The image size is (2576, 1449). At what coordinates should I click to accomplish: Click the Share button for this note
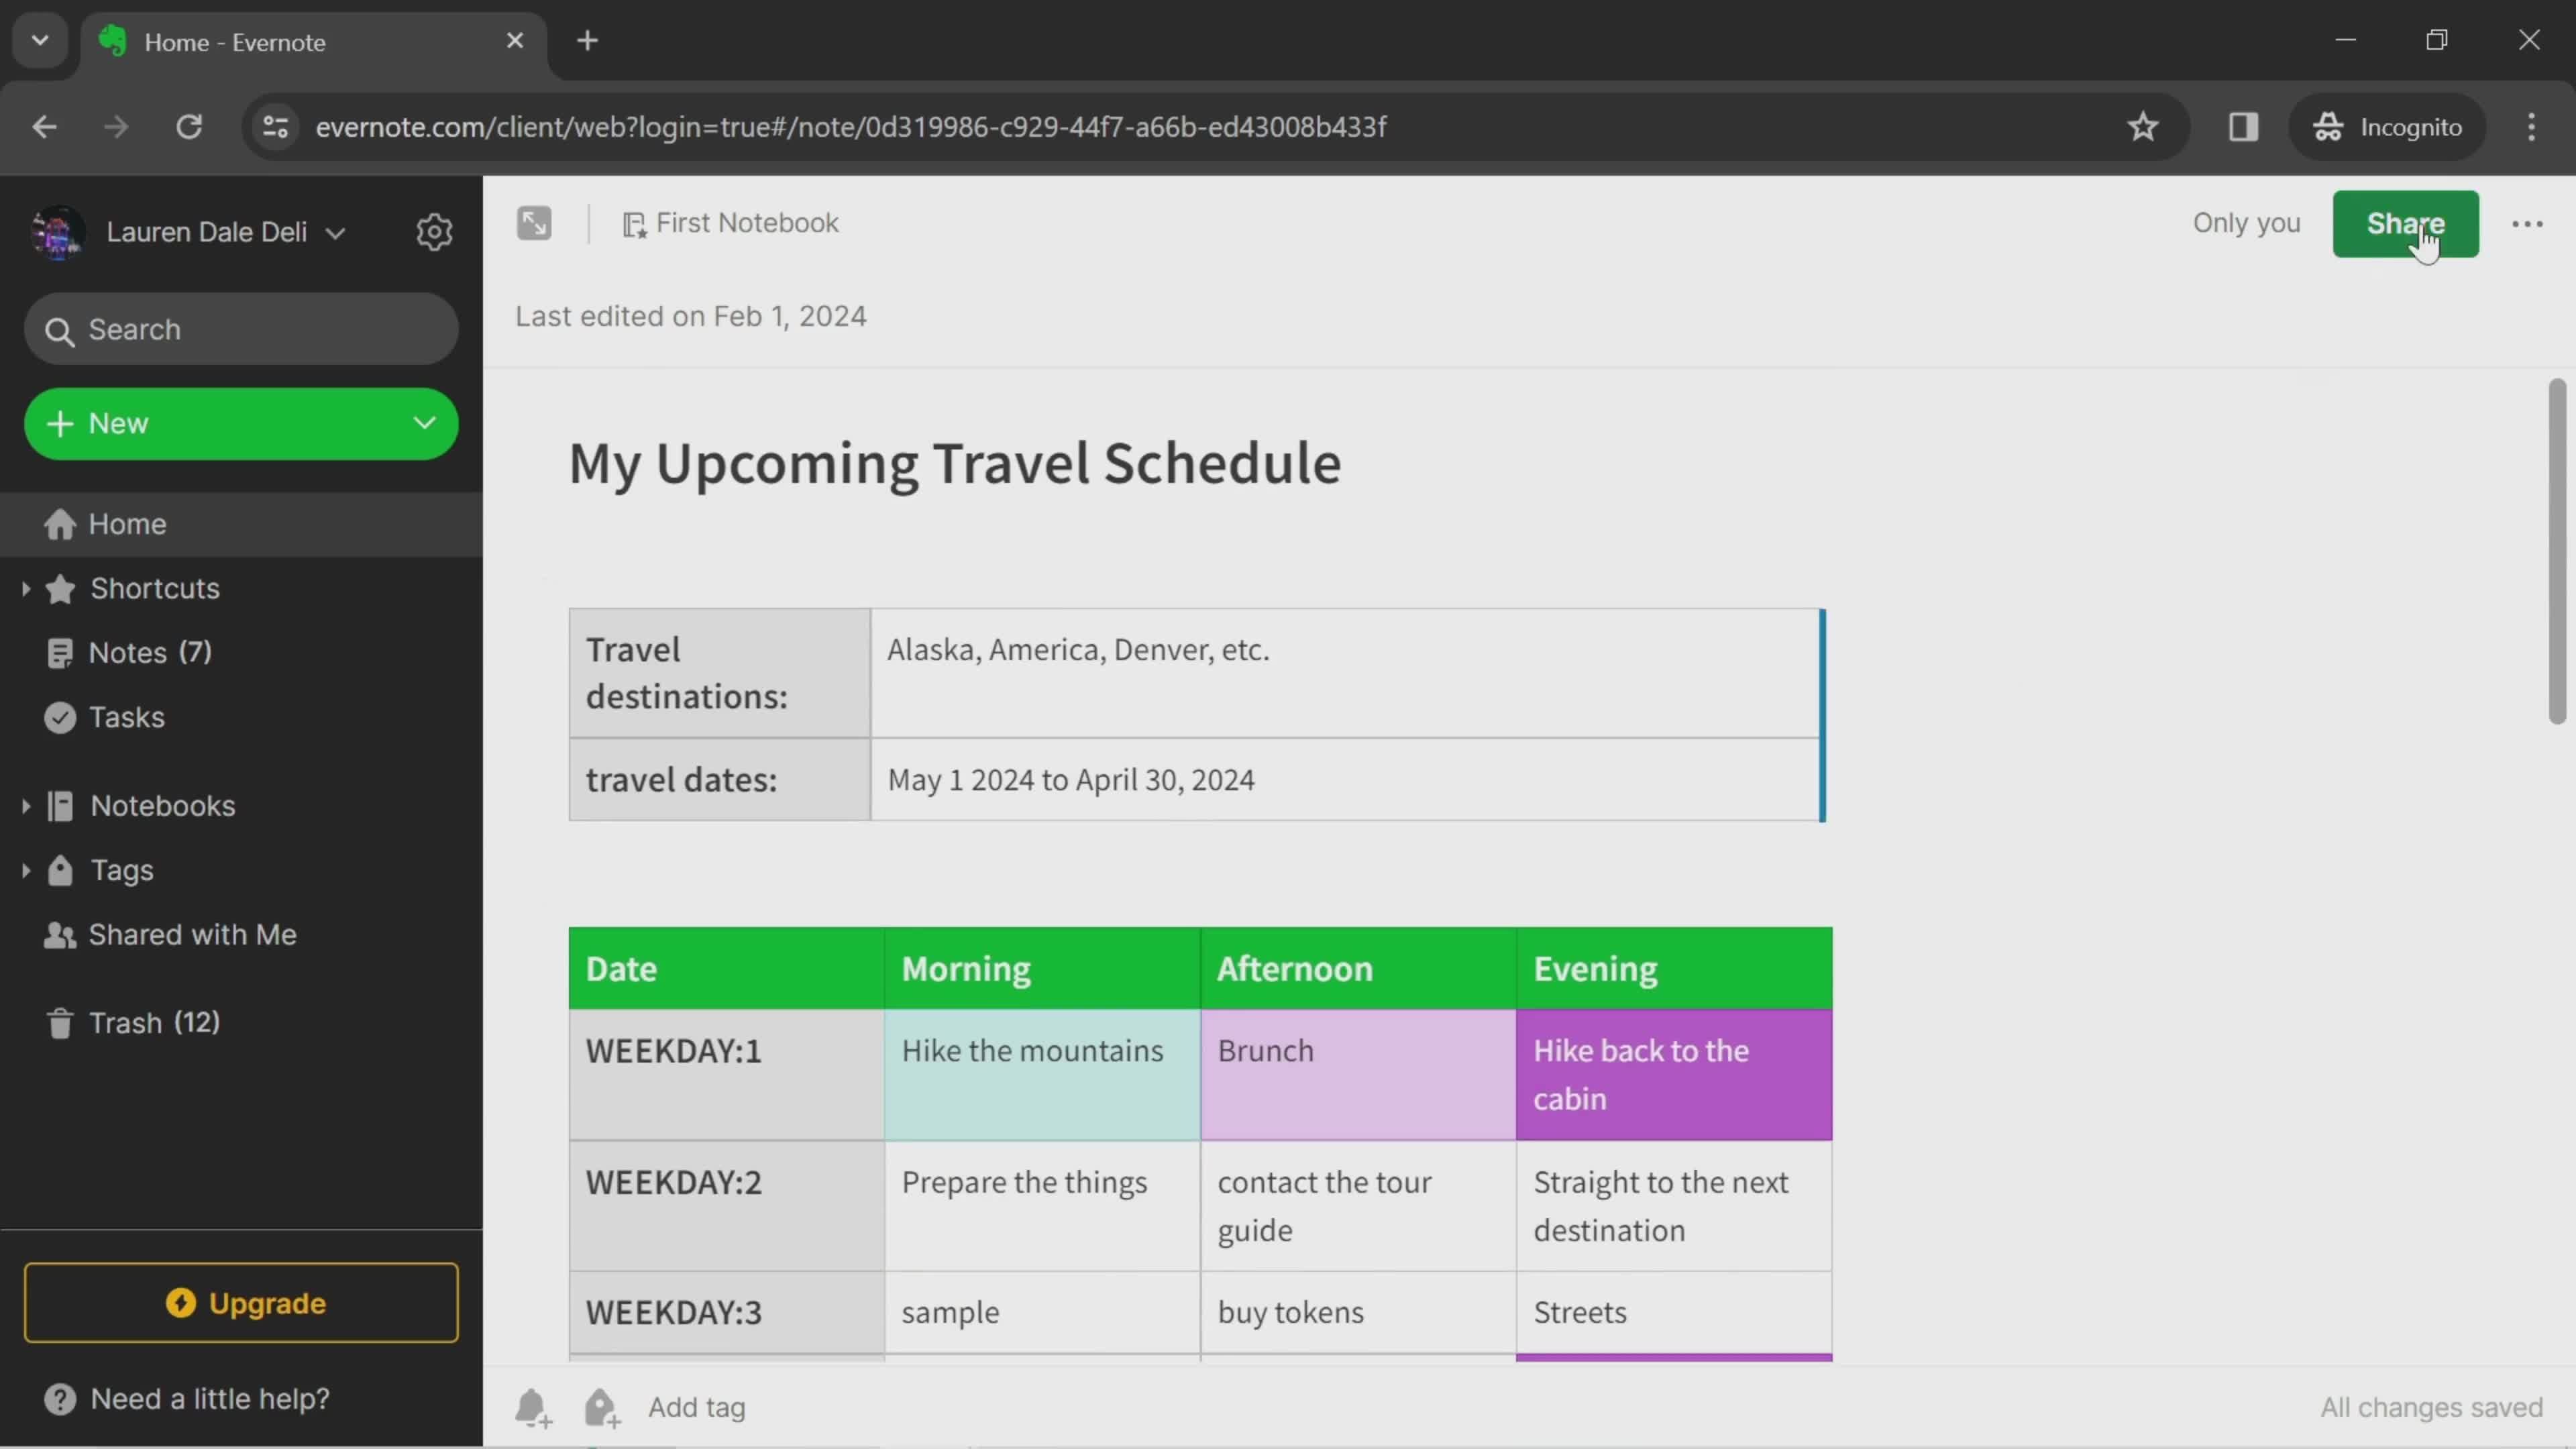[2404, 221]
